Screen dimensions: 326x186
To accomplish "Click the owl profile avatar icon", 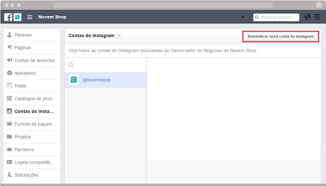I will point(317,17).
